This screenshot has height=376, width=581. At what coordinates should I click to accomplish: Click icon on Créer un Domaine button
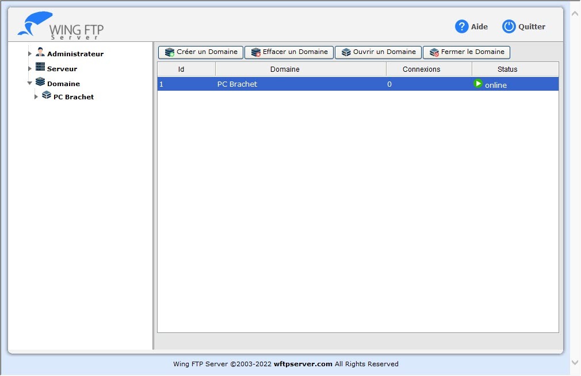(x=169, y=52)
